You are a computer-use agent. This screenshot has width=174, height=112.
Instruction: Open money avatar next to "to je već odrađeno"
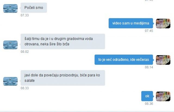(163, 60)
